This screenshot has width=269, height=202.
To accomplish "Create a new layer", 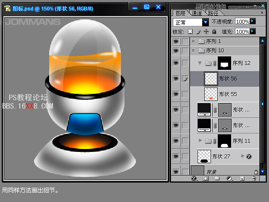I will point(242,178).
